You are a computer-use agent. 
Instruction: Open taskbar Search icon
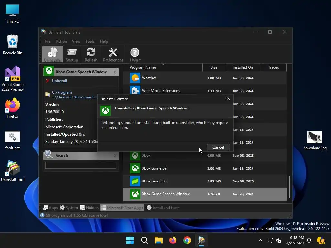coord(144,240)
